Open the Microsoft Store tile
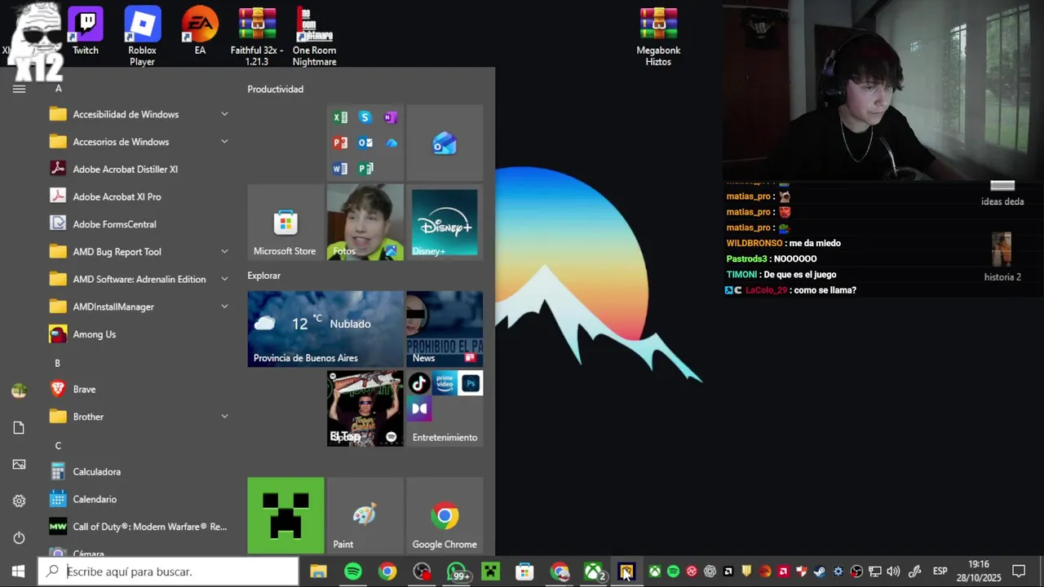The height and width of the screenshot is (587, 1044). [285, 223]
